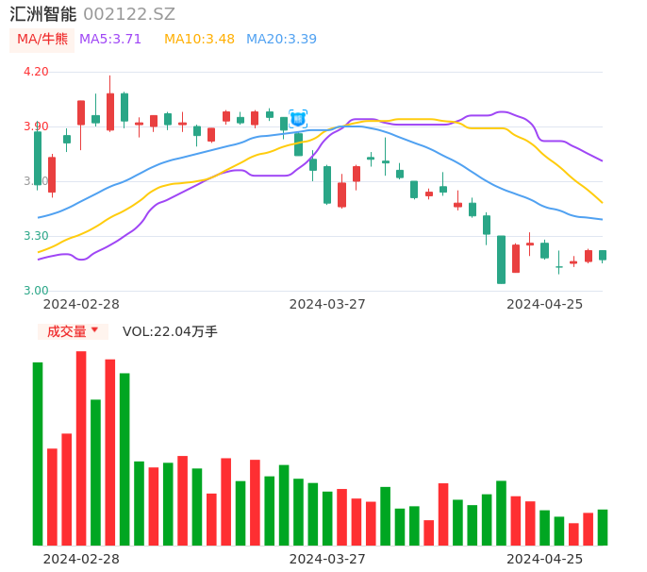Click the blue marker icon on the candlestick chart
647x572 pixels.
pyautogui.click(x=298, y=119)
